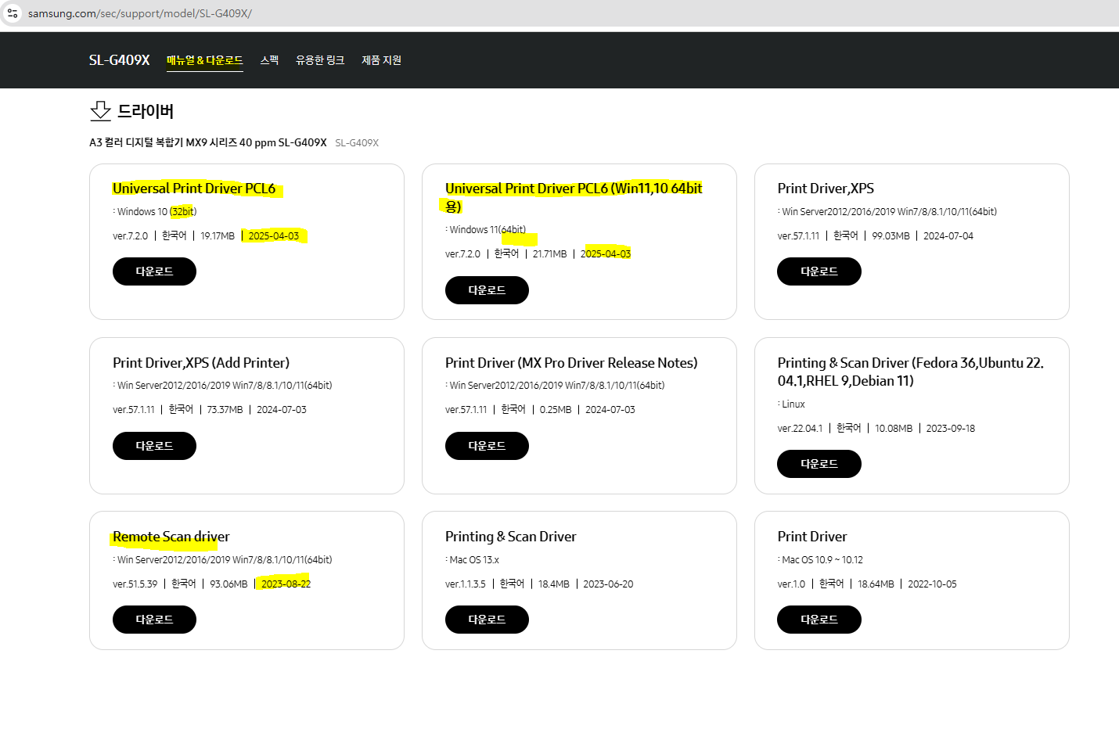Download Universal Print Driver PCL6 32bit

tap(154, 271)
